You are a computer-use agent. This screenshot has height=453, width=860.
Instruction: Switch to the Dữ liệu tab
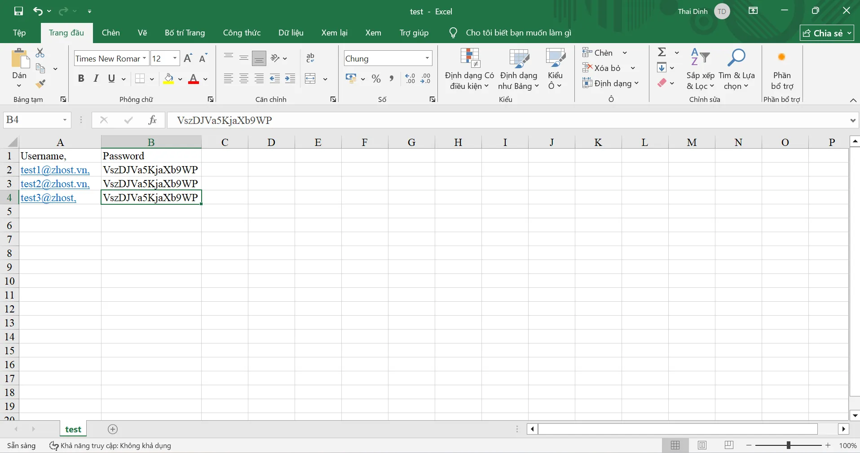291,33
